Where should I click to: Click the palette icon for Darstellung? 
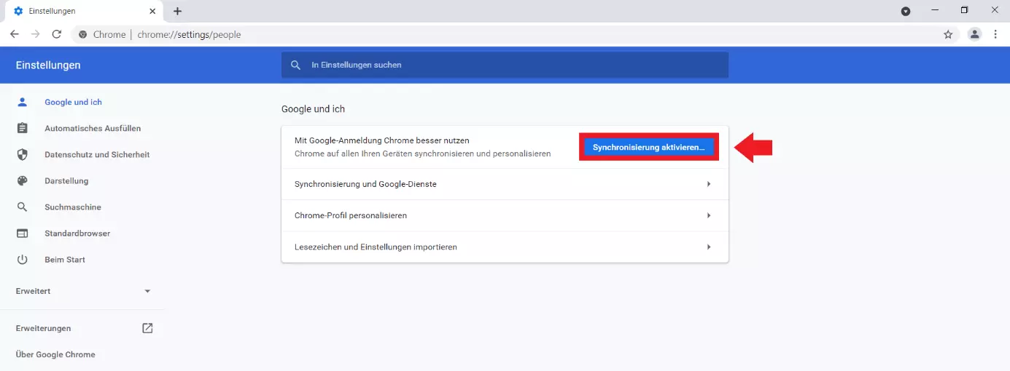(x=22, y=181)
